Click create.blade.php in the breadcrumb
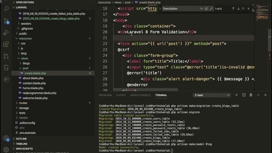This screenshot has height=153, width=272. [x=150, y=3]
